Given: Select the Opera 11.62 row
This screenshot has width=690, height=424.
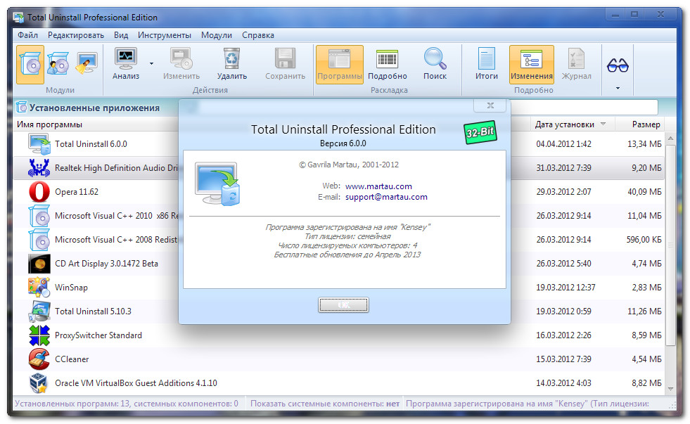Looking at the screenshot, I should pyautogui.click(x=338, y=192).
